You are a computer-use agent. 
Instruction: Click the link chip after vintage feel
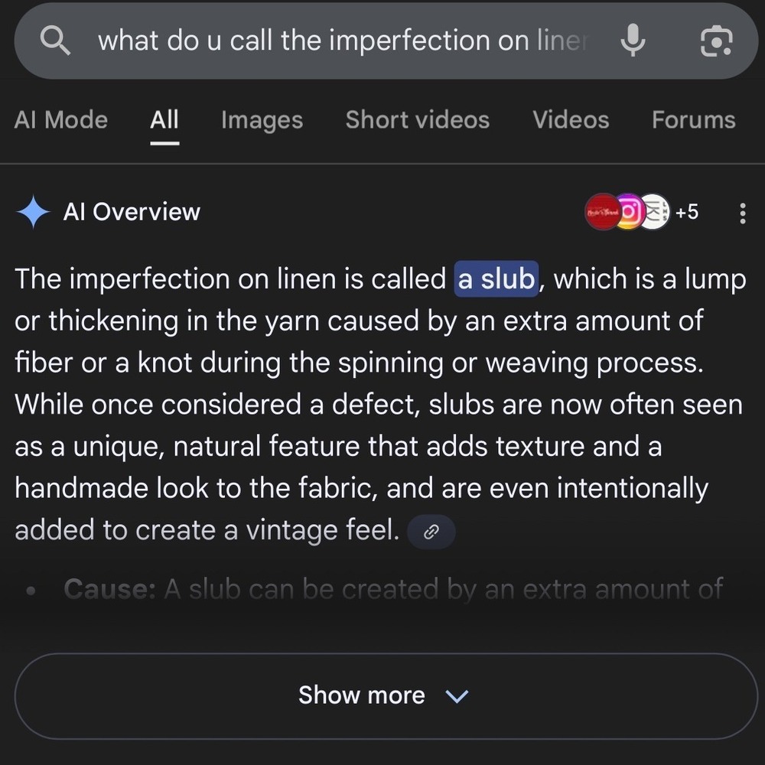pos(431,532)
